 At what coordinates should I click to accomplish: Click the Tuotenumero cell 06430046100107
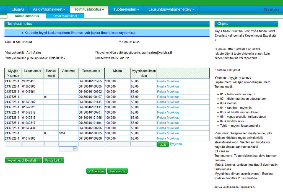click(91, 97)
